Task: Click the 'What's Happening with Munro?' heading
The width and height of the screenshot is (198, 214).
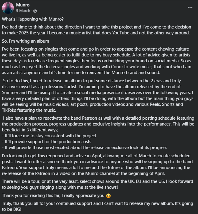Action: [x=33, y=19]
